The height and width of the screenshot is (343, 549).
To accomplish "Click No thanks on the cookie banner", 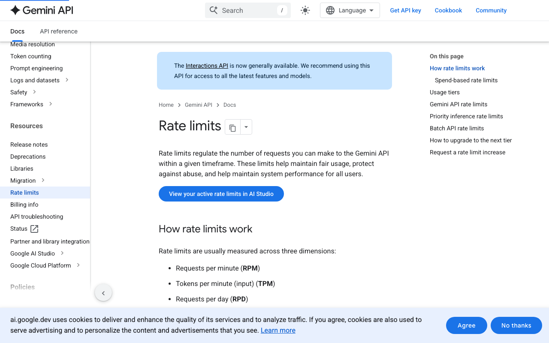I will pyautogui.click(x=516, y=325).
